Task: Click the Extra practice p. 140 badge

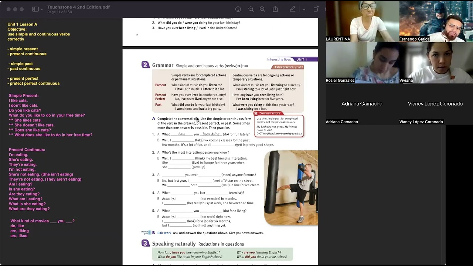Action: coord(288,67)
